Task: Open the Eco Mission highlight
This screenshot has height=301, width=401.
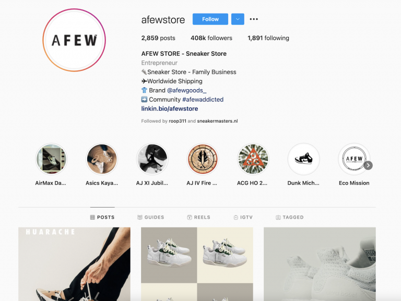Action: click(354, 159)
